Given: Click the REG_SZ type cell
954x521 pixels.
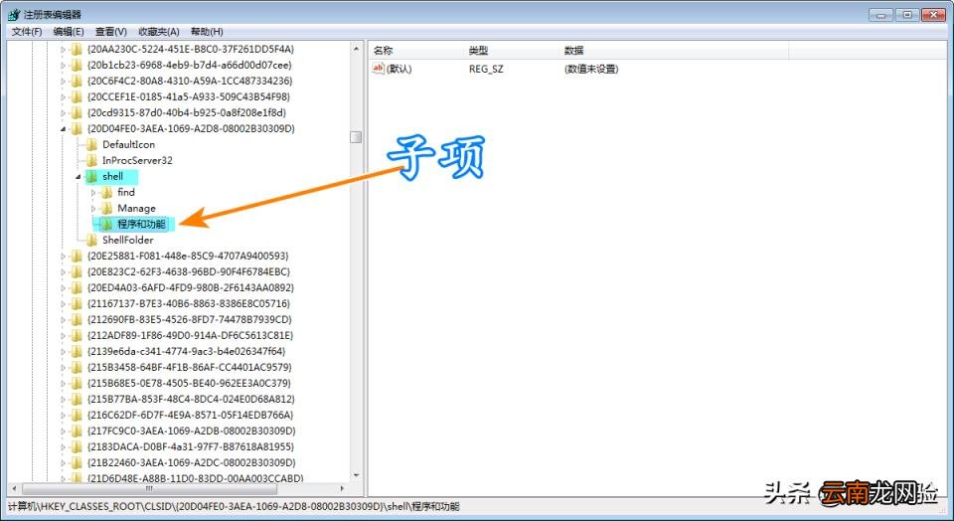Looking at the screenshot, I should pyautogui.click(x=486, y=69).
